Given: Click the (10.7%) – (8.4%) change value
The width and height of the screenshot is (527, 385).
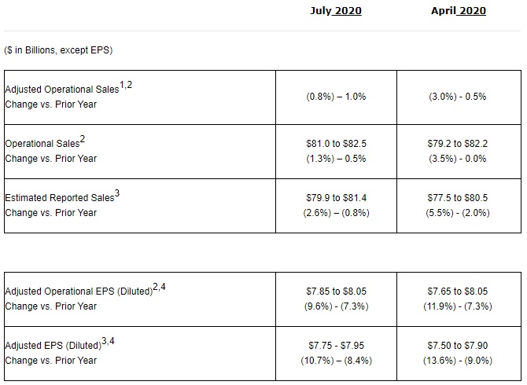Looking at the screenshot, I should click(x=336, y=361).
